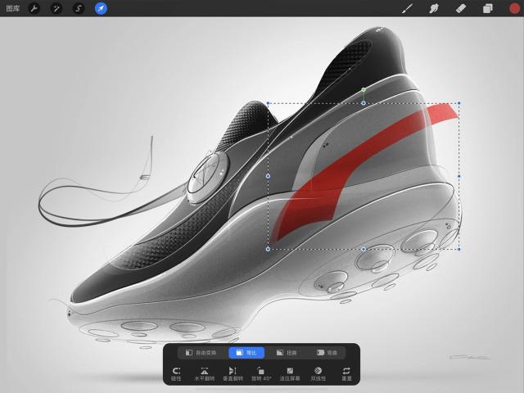524x393 pixels.
Task: Click 水平翻转 flip horizontal
Action: point(205,374)
